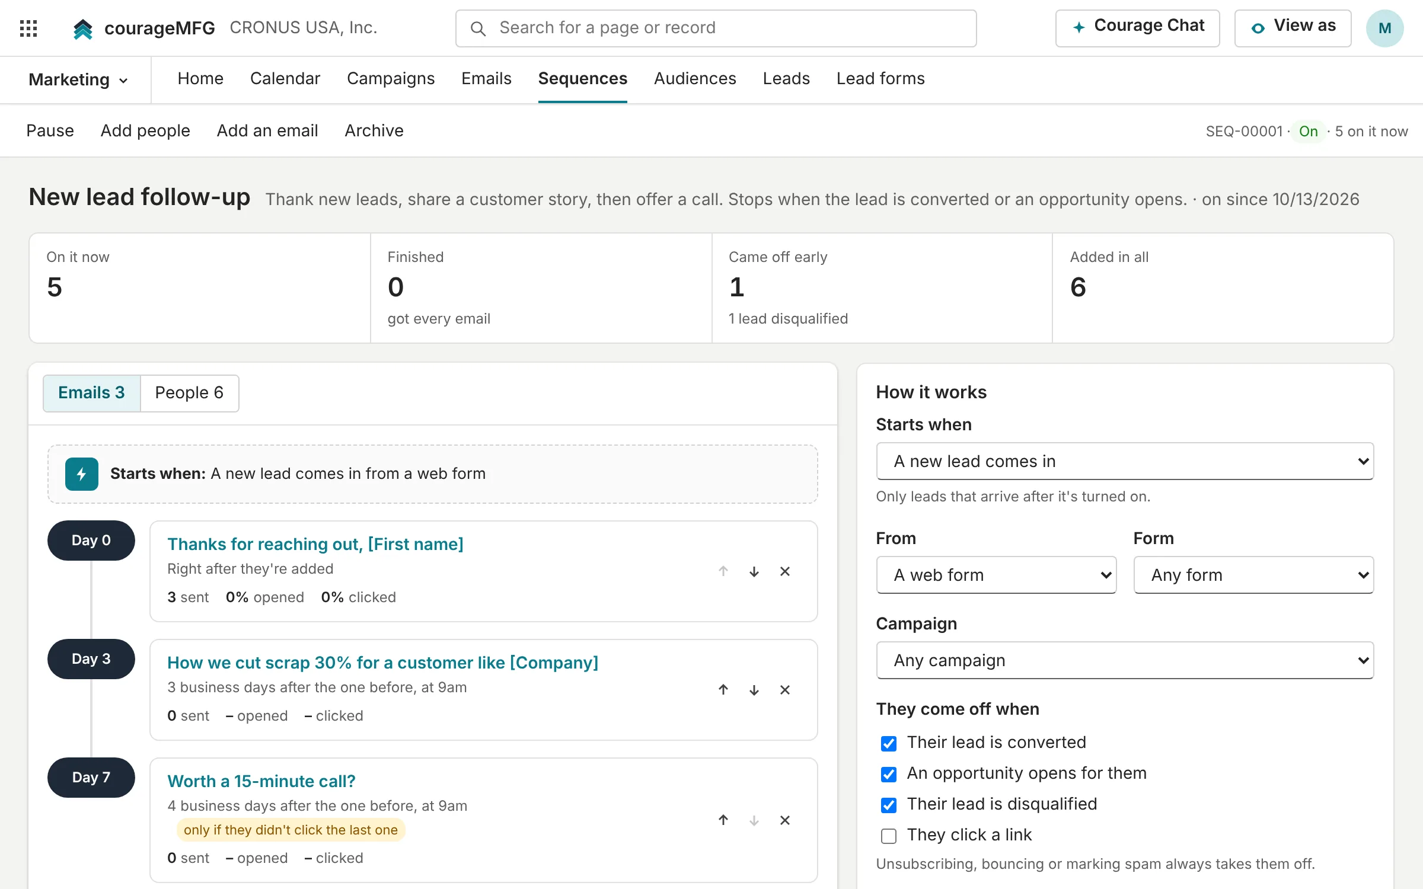Image resolution: width=1423 pixels, height=889 pixels.
Task: Click Pause on the sequence
Action: pyautogui.click(x=50, y=130)
